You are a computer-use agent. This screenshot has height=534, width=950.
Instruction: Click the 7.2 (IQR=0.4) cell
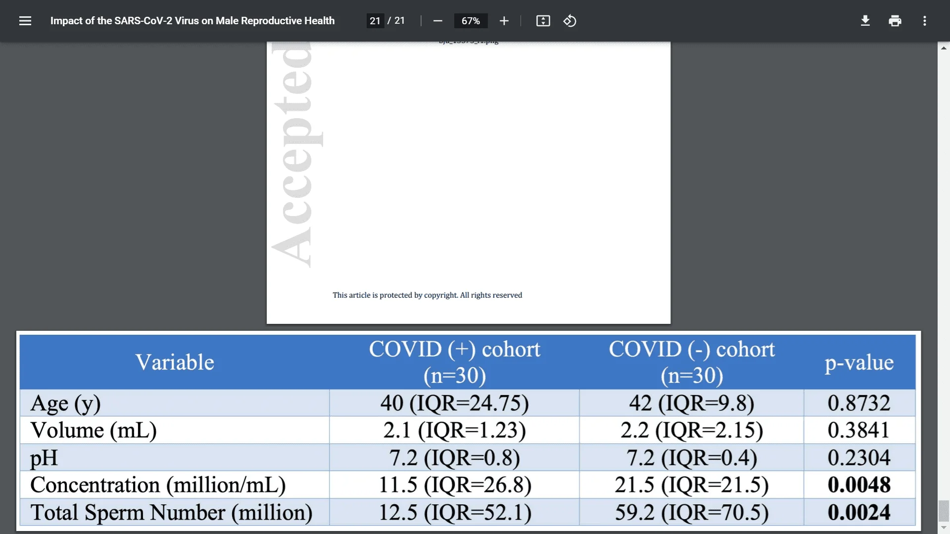pos(692,458)
